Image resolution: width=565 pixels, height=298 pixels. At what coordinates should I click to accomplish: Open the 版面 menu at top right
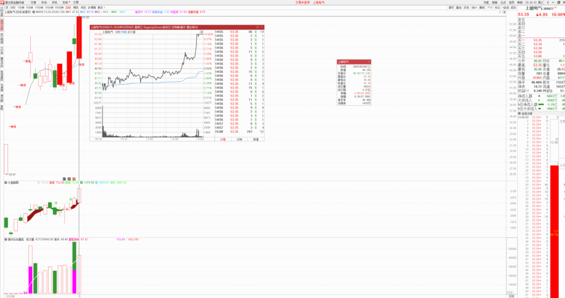[495, 3]
